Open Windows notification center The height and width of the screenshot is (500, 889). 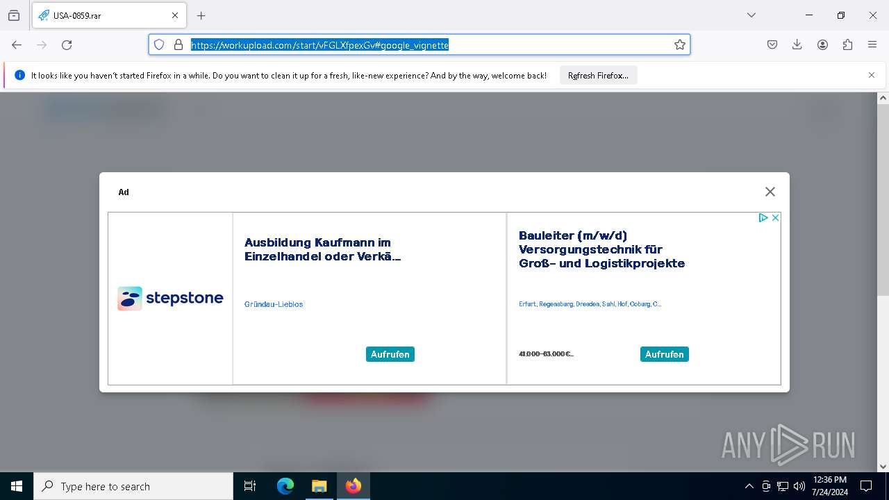866,486
